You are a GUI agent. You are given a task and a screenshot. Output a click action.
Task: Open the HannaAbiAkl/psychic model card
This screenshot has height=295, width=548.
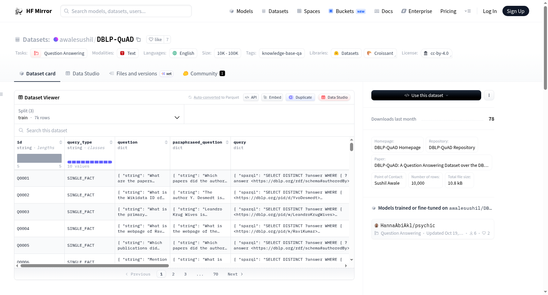click(x=433, y=229)
